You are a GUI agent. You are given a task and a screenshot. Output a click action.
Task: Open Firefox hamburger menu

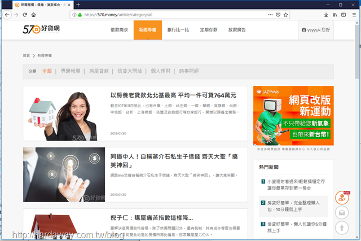354,15
